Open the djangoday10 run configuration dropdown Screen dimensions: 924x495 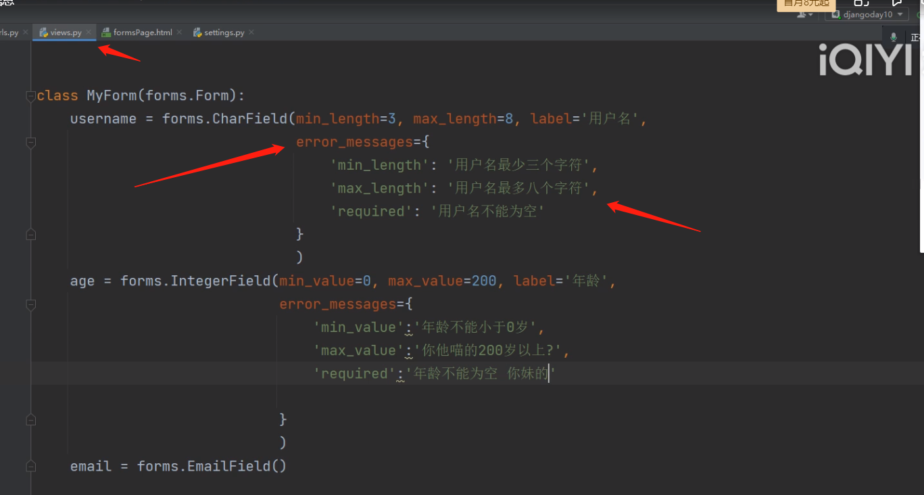click(x=868, y=14)
